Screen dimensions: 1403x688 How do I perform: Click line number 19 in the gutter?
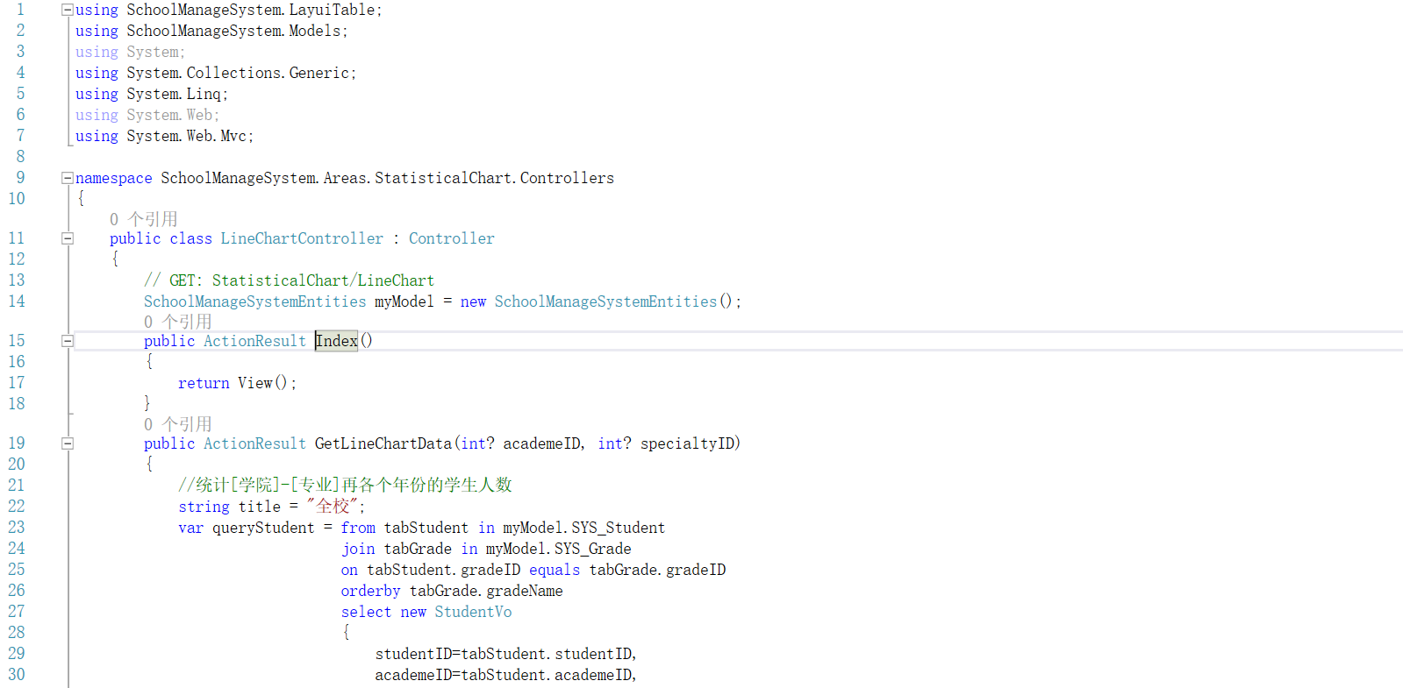pyautogui.click(x=17, y=443)
